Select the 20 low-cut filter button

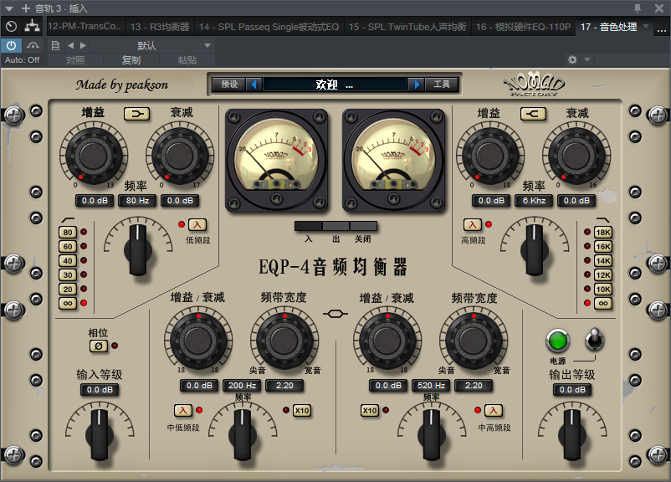click(68, 289)
